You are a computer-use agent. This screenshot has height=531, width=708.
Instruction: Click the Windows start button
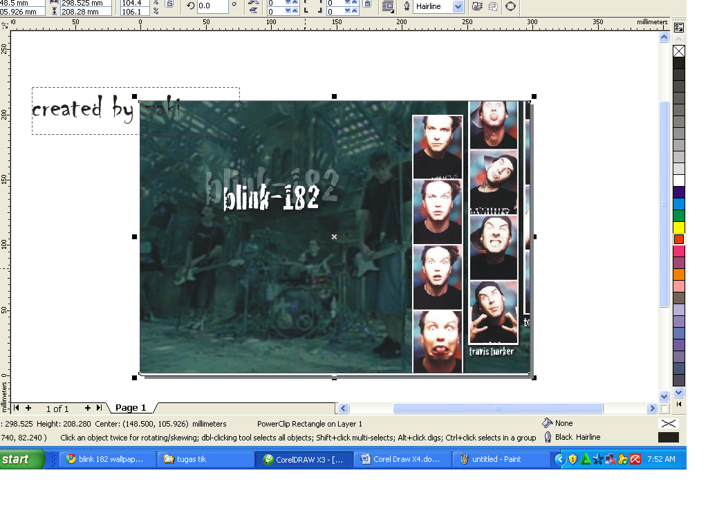22,459
